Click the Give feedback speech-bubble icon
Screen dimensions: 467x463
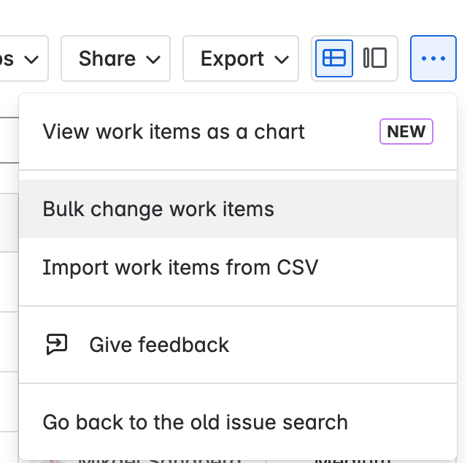[x=57, y=345]
